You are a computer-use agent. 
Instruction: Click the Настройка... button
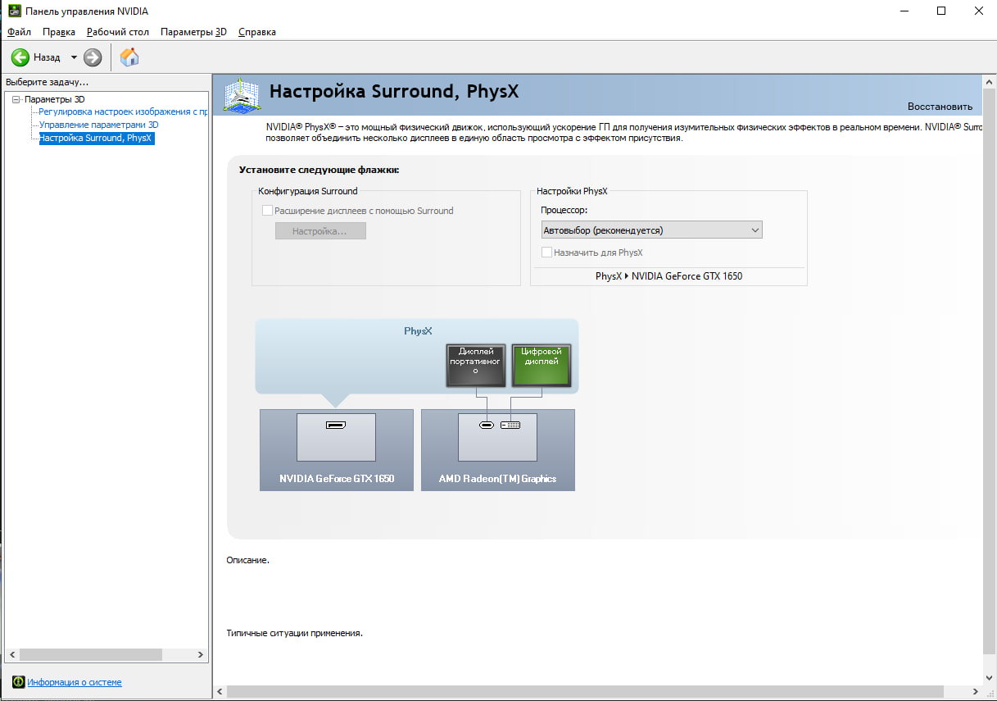pyautogui.click(x=320, y=231)
